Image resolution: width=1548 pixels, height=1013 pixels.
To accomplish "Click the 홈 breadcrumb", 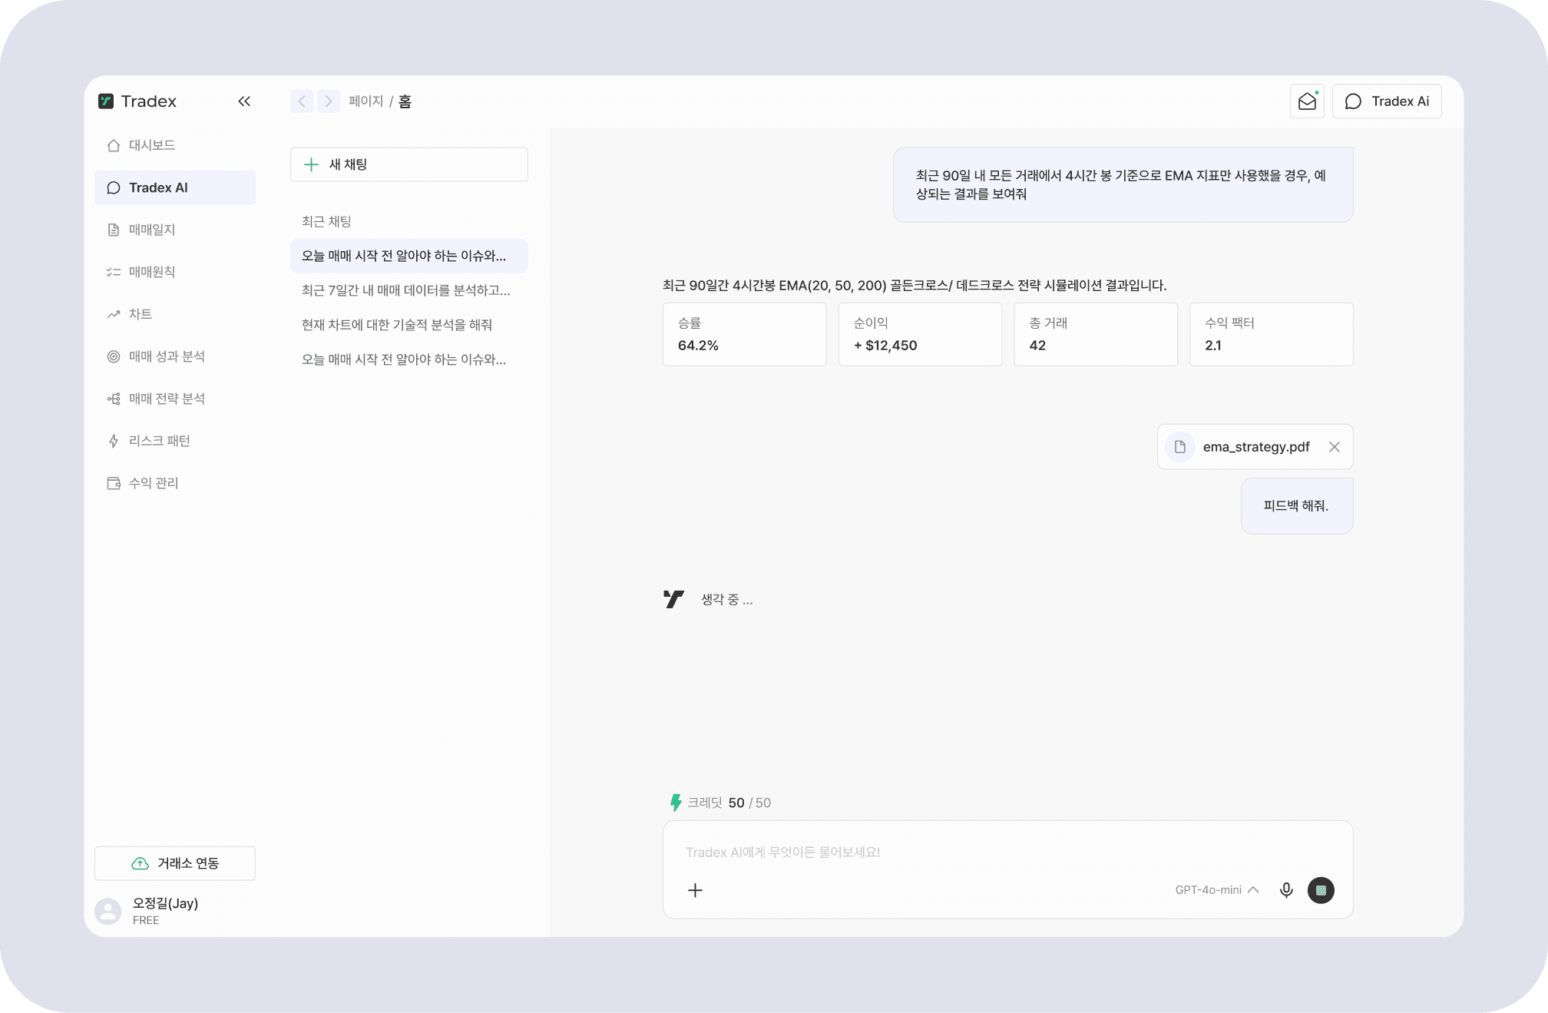I will [x=405, y=101].
